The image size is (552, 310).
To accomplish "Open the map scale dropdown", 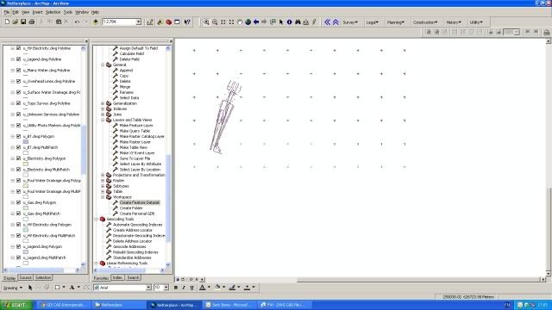I will [x=138, y=22].
